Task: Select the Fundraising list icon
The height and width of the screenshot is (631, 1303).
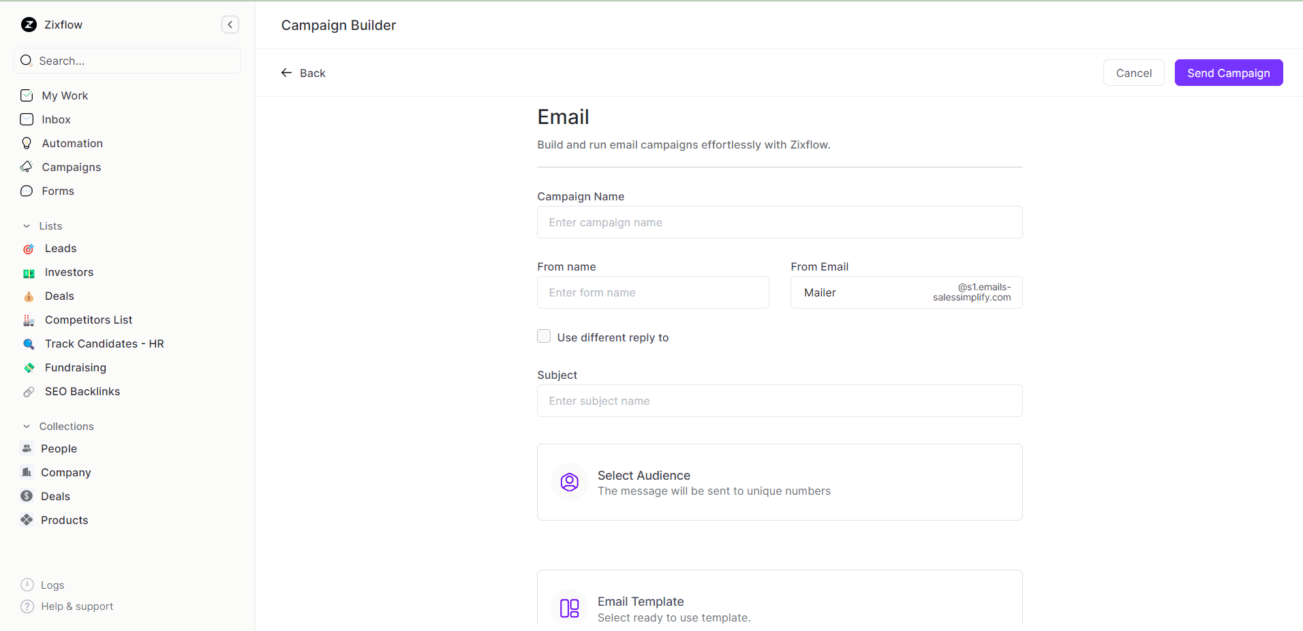Action: pos(29,367)
